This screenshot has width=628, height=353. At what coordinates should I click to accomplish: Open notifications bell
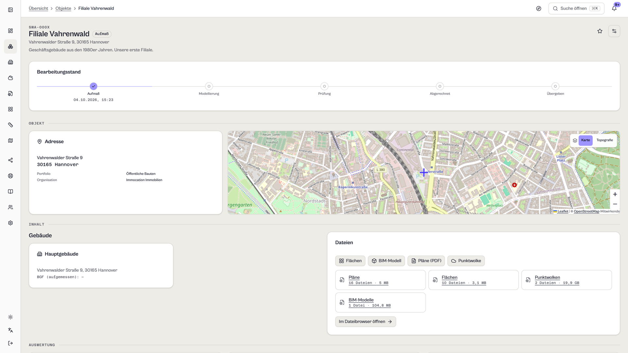pyautogui.click(x=614, y=8)
